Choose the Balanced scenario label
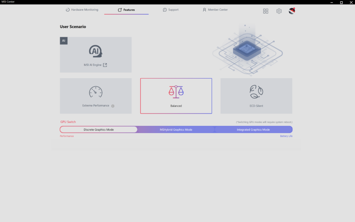The height and width of the screenshot is (222, 355). point(176,106)
